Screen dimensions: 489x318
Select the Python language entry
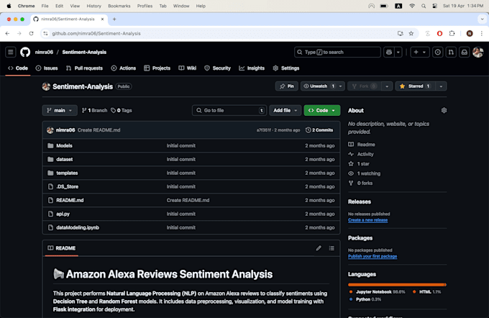click(365, 299)
